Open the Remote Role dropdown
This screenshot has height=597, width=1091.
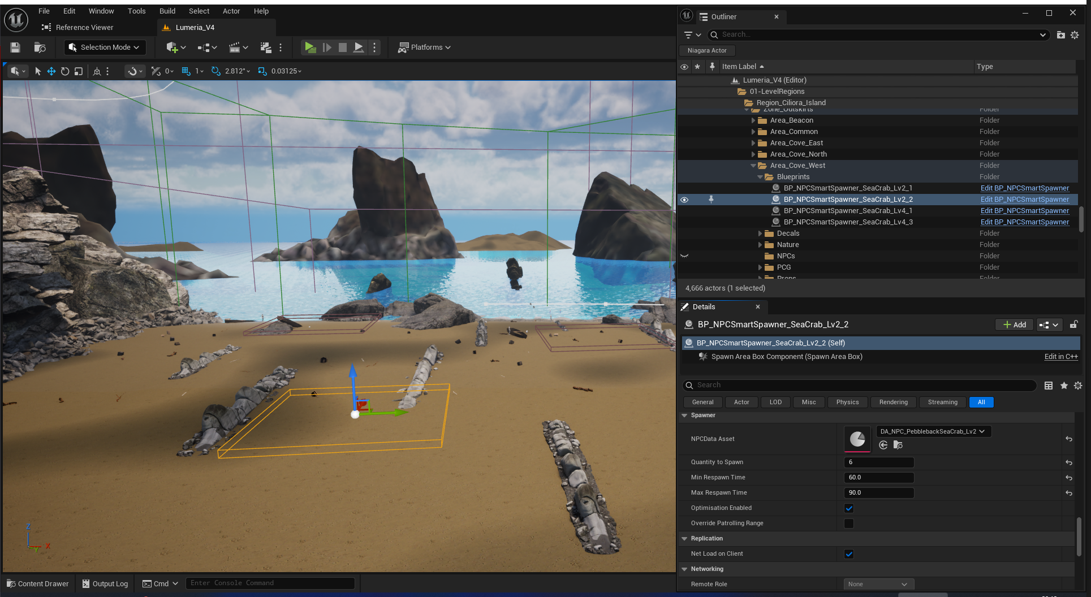pos(878,584)
